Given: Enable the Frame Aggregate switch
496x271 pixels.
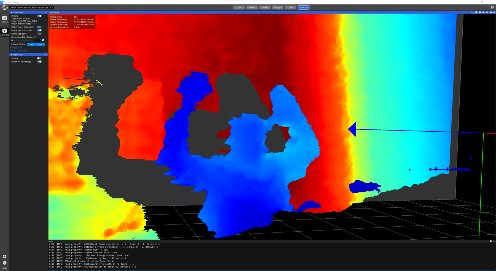Looking at the screenshot, I should click(x=39, y=34).
